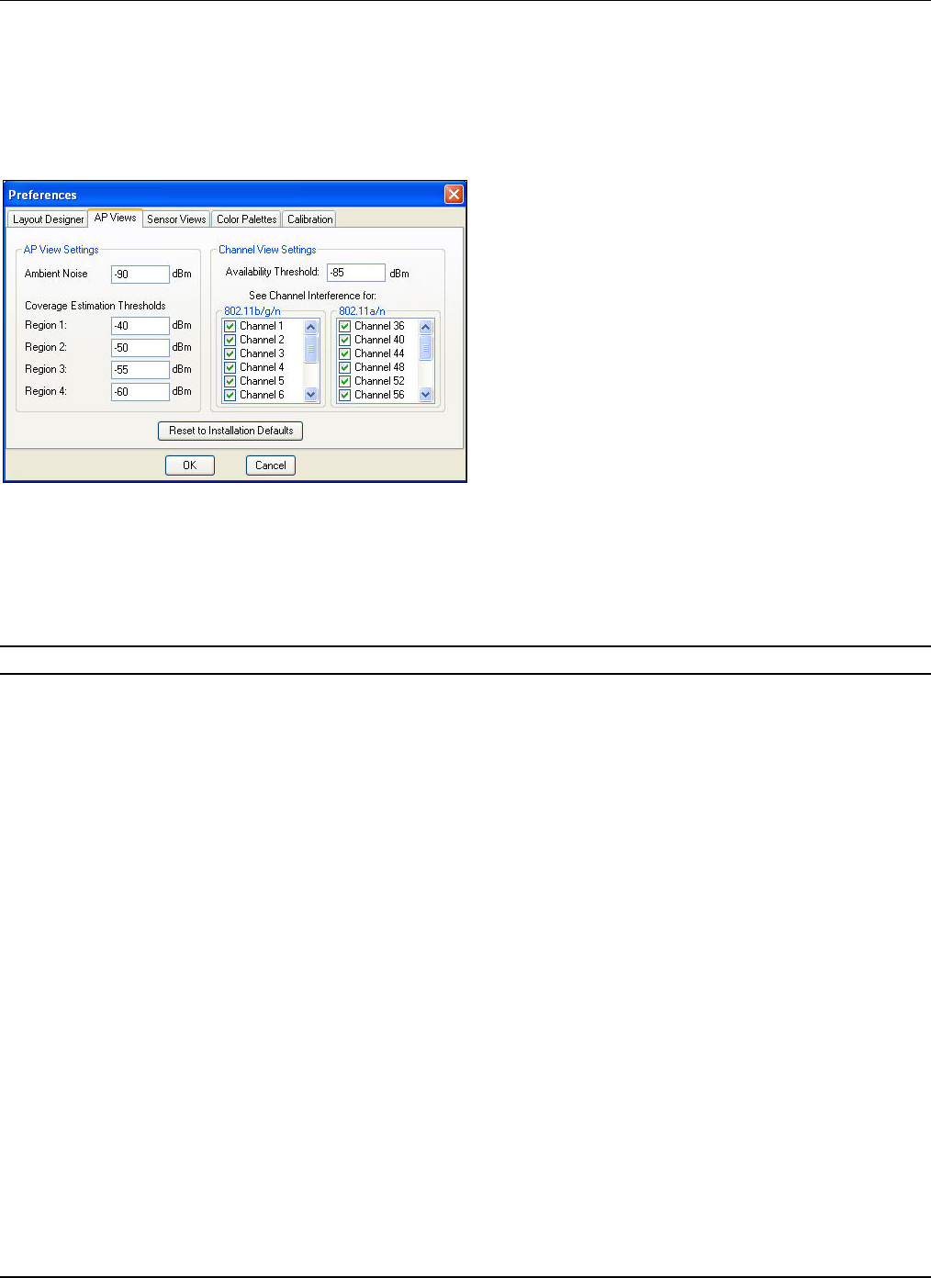Close the Preferences window
Screen dimensions: 931x1278
(454, 195)
